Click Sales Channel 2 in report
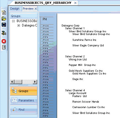This screenshot has width=120, height=118. 75,57
